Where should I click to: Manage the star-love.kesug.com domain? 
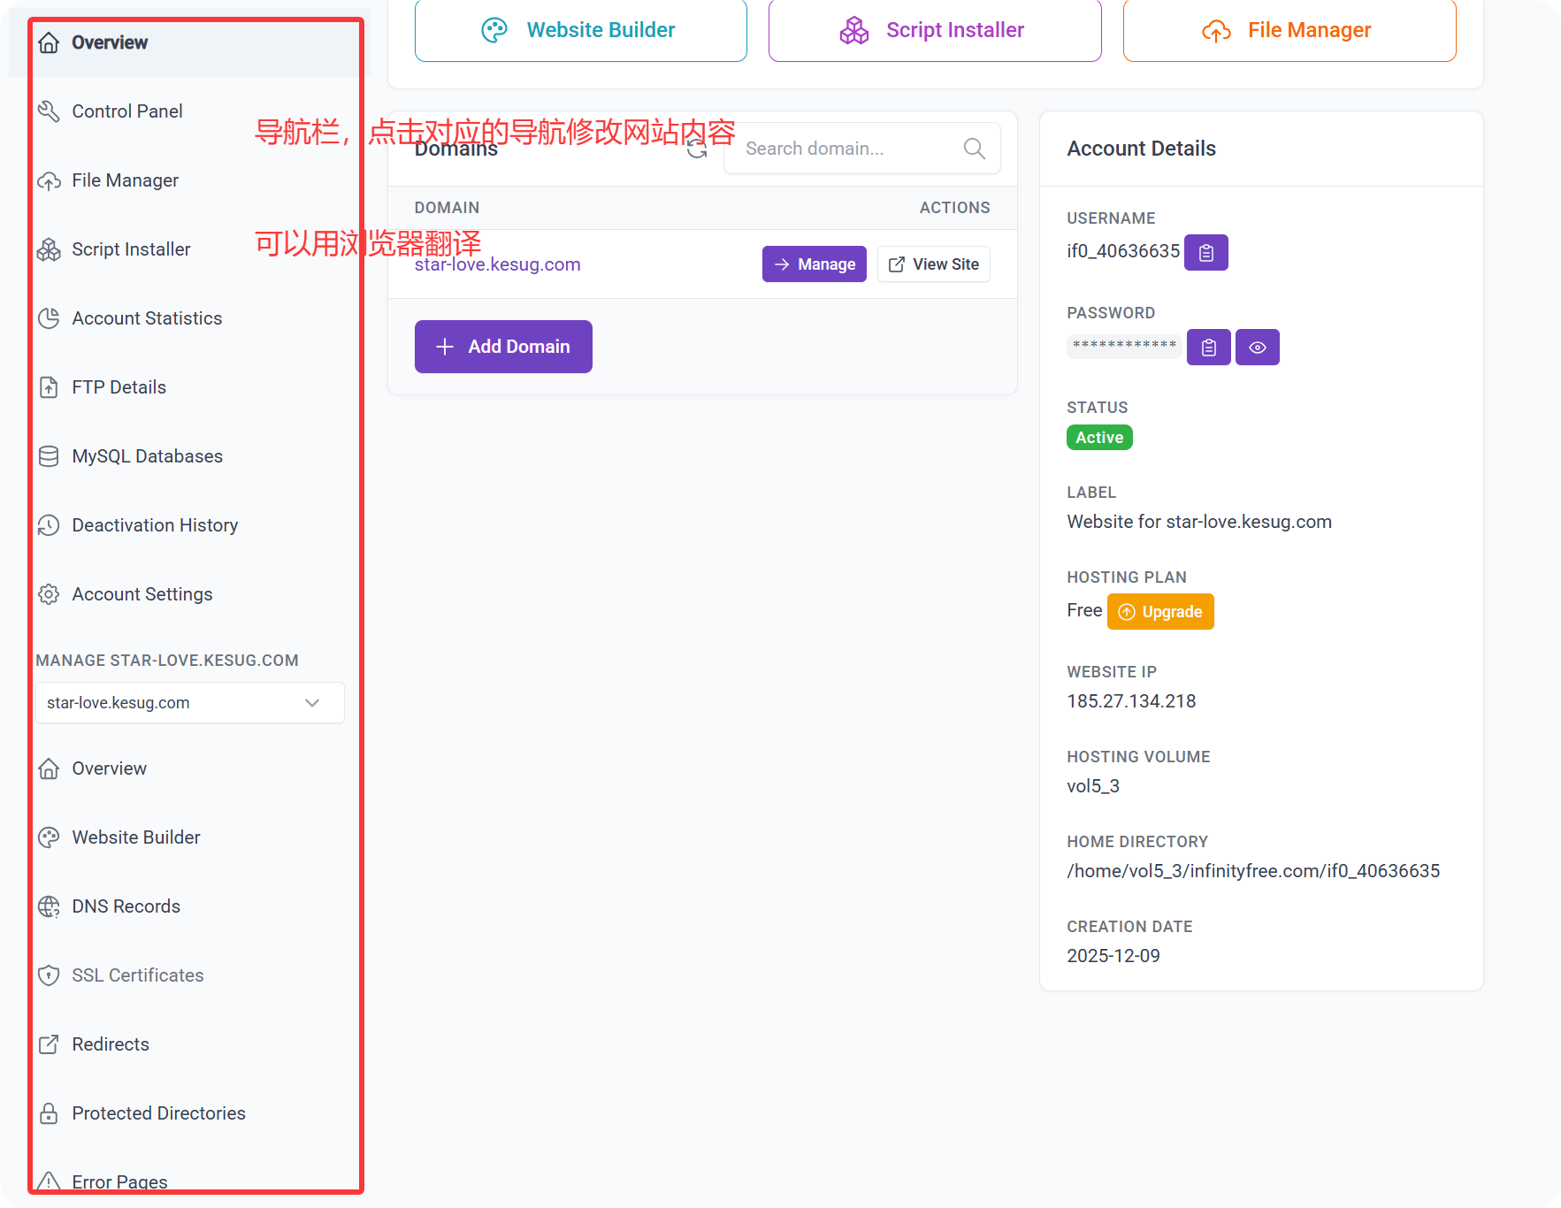tap(814, 264)
